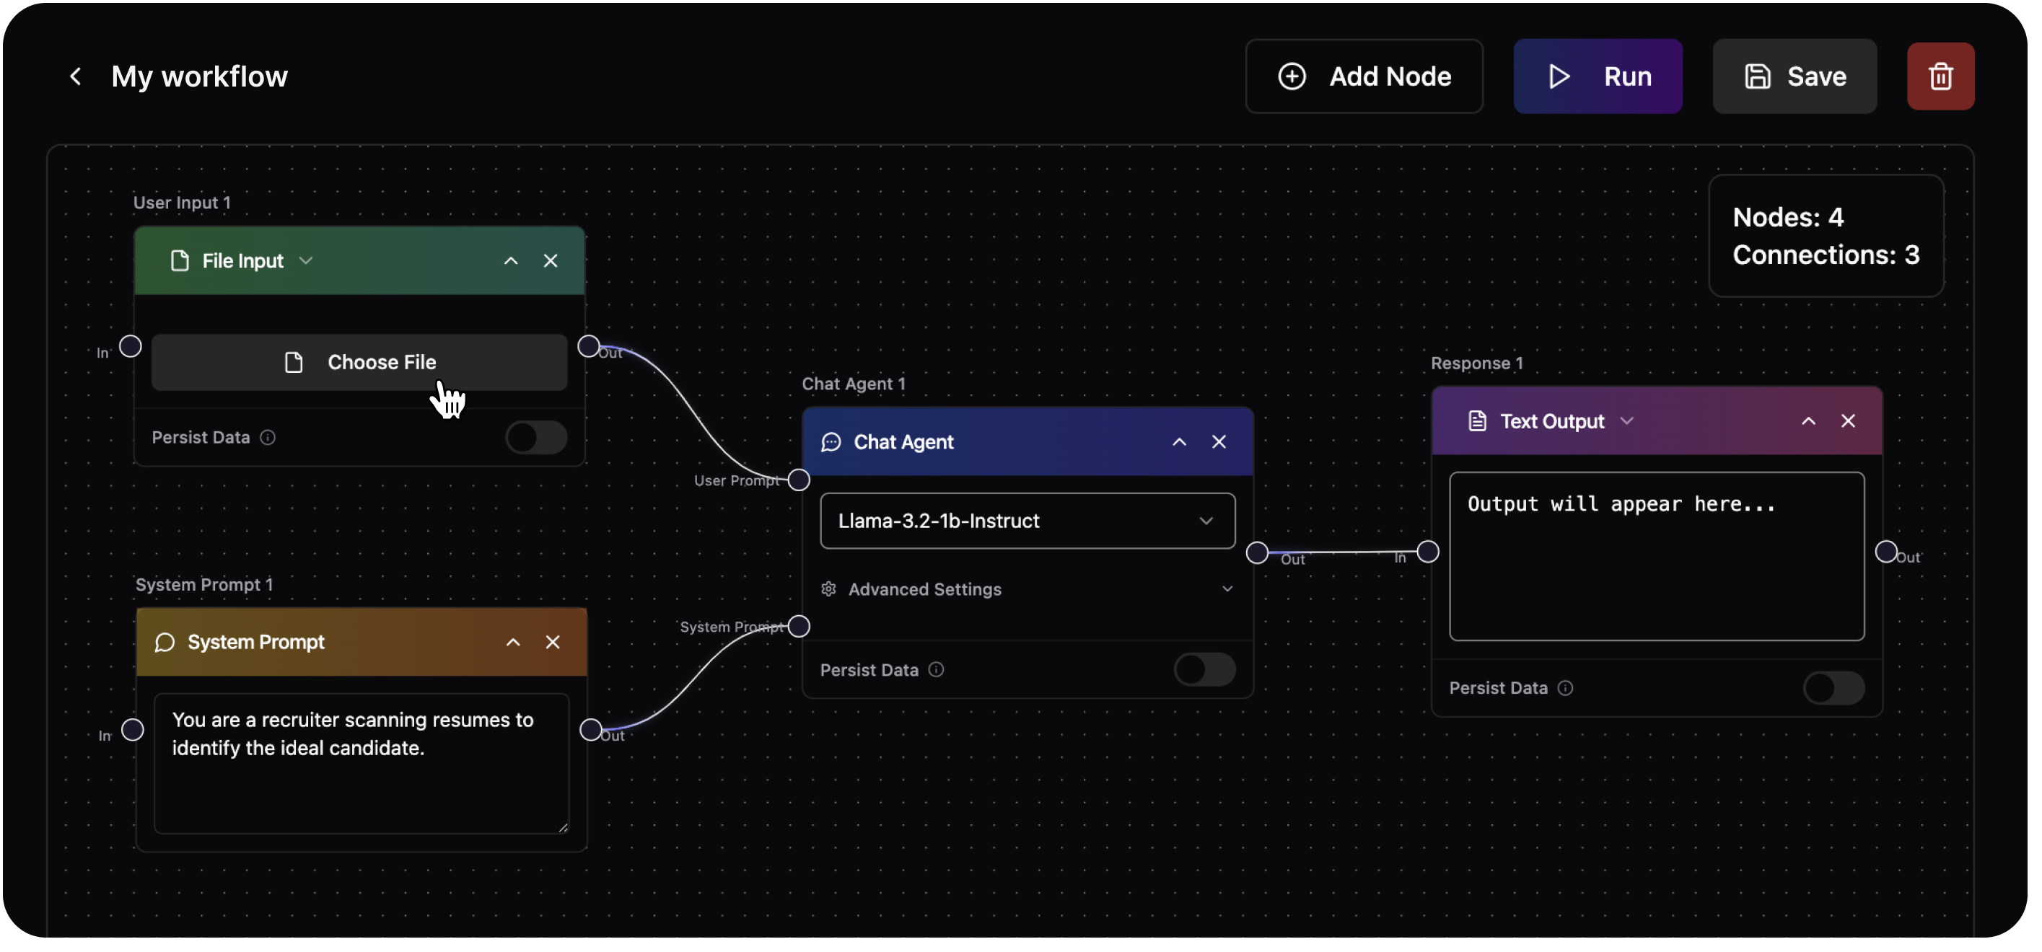Click the info icon beside Persist Data in File Input
2042x952 pixels.
(268, 437)
